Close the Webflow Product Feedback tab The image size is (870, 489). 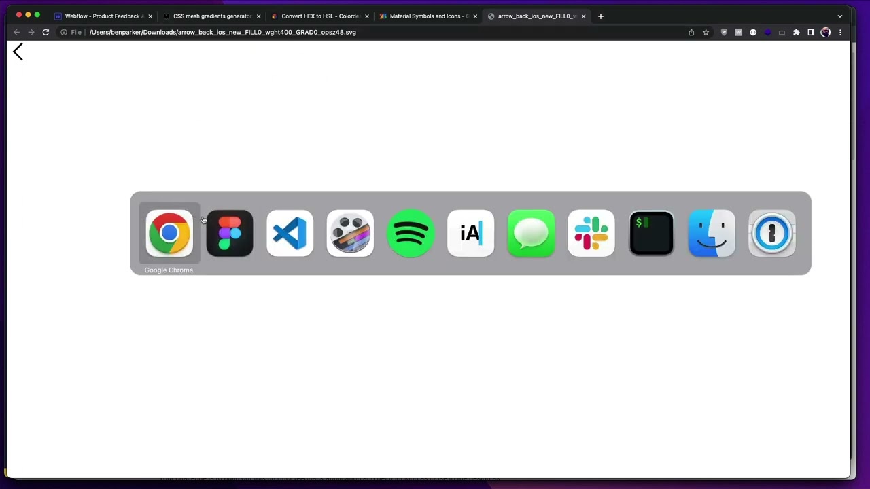(150, 16)
